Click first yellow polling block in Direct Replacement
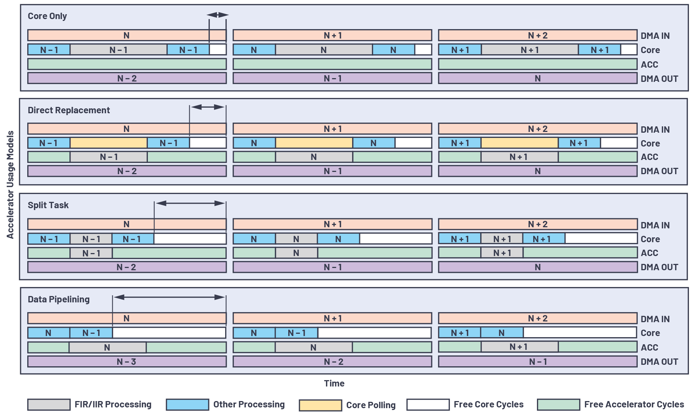This screenshot has height=416, width=696. click(x=109, y=143)
